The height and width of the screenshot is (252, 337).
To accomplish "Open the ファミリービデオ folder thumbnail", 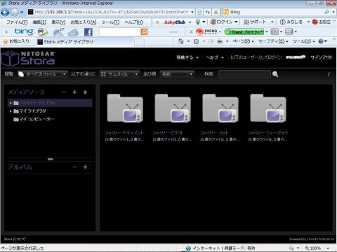I will 173,108.
